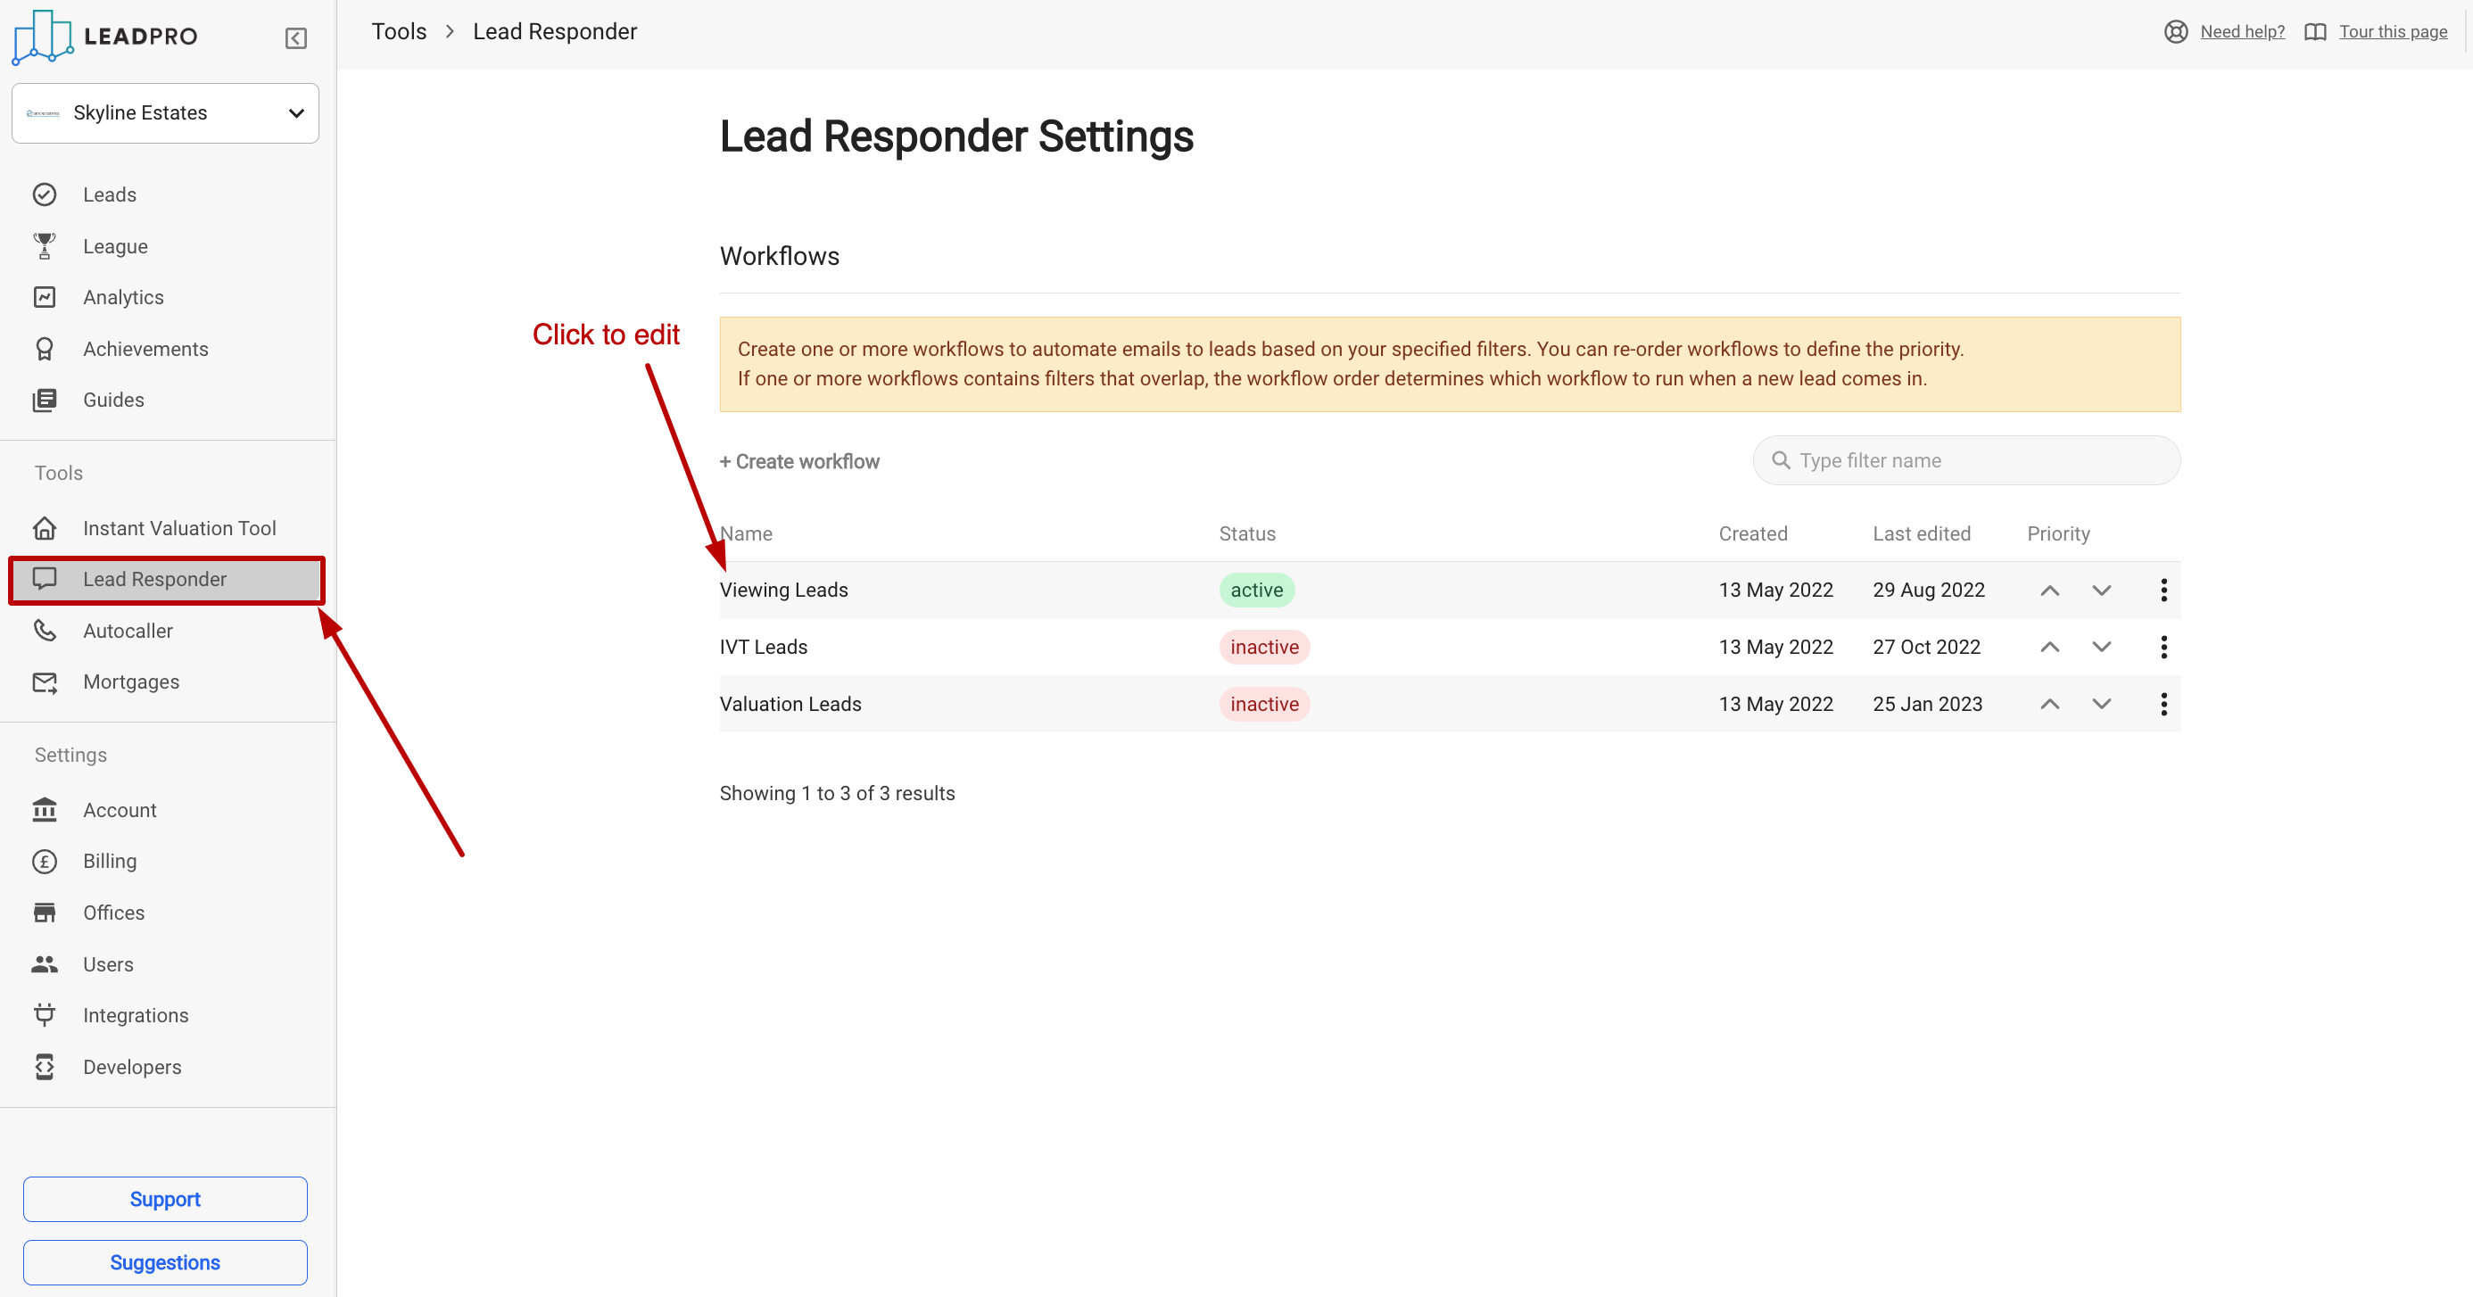This screenshot has height=1297, width=2473.
Task: Click the Mortgages envelope icon
Action: [45, 682]
